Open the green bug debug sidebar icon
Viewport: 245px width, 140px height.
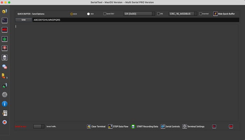pos(5,39)
